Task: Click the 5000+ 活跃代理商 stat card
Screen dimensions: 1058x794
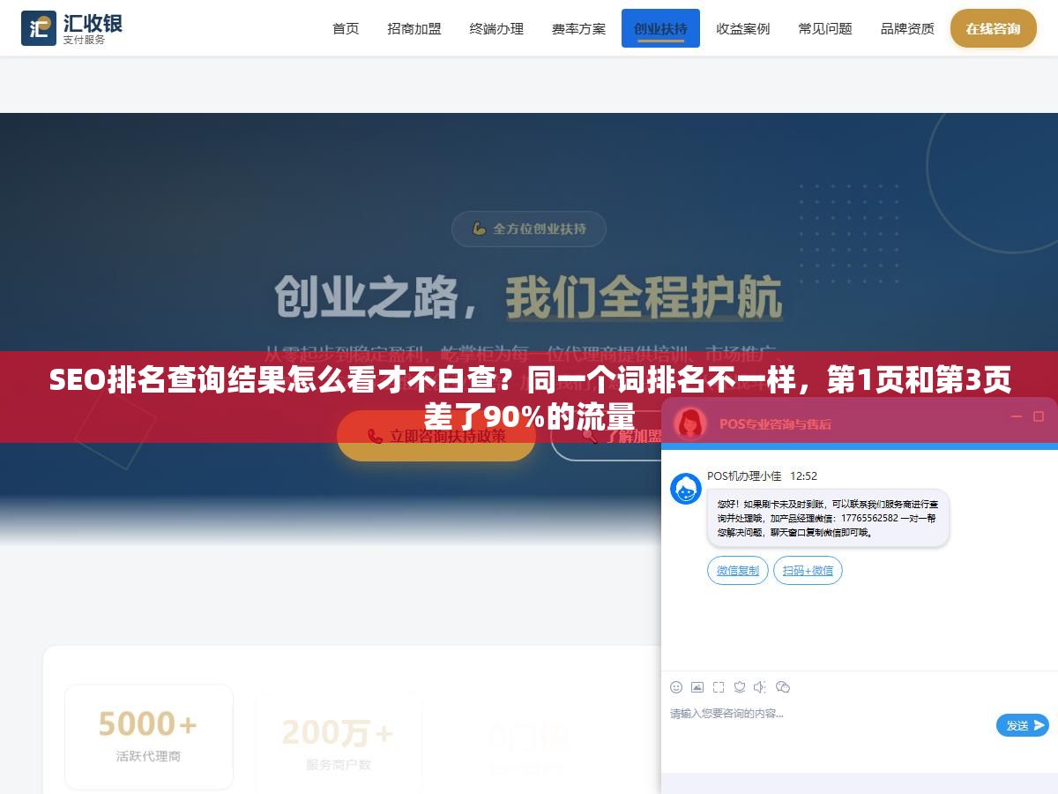Action: coord(149,736)
